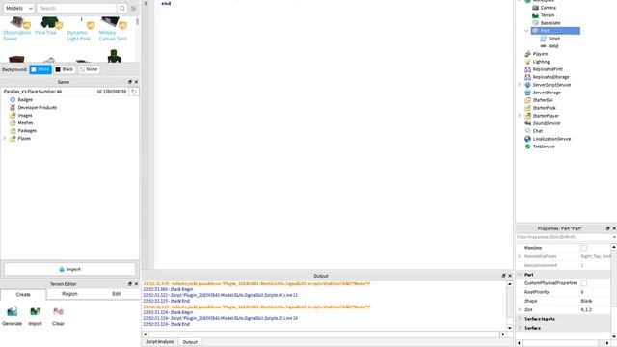Screen dimensions: 617x347
Task: Select the Observation Tower model thumbnail
Action: pos(16,22)
